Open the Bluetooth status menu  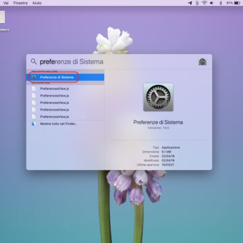pos(221,3)
